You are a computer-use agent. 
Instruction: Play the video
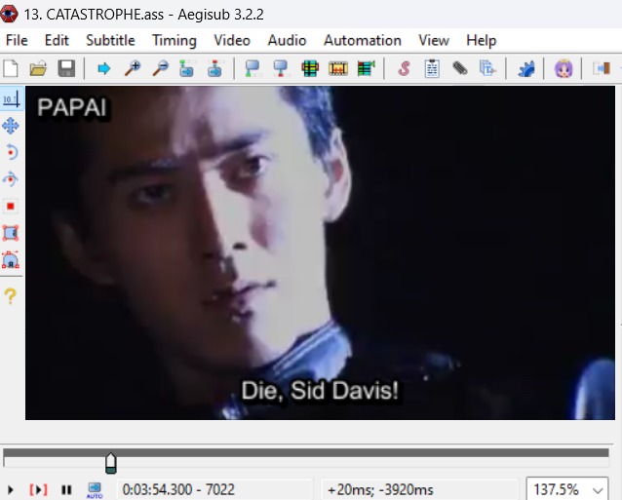click(x=11, y=490)
